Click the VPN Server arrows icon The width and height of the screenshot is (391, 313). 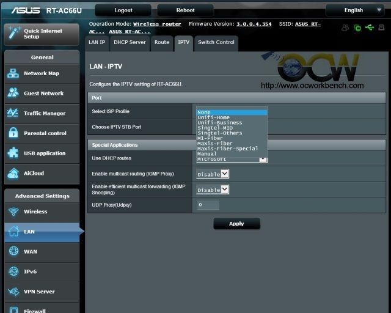13,291
